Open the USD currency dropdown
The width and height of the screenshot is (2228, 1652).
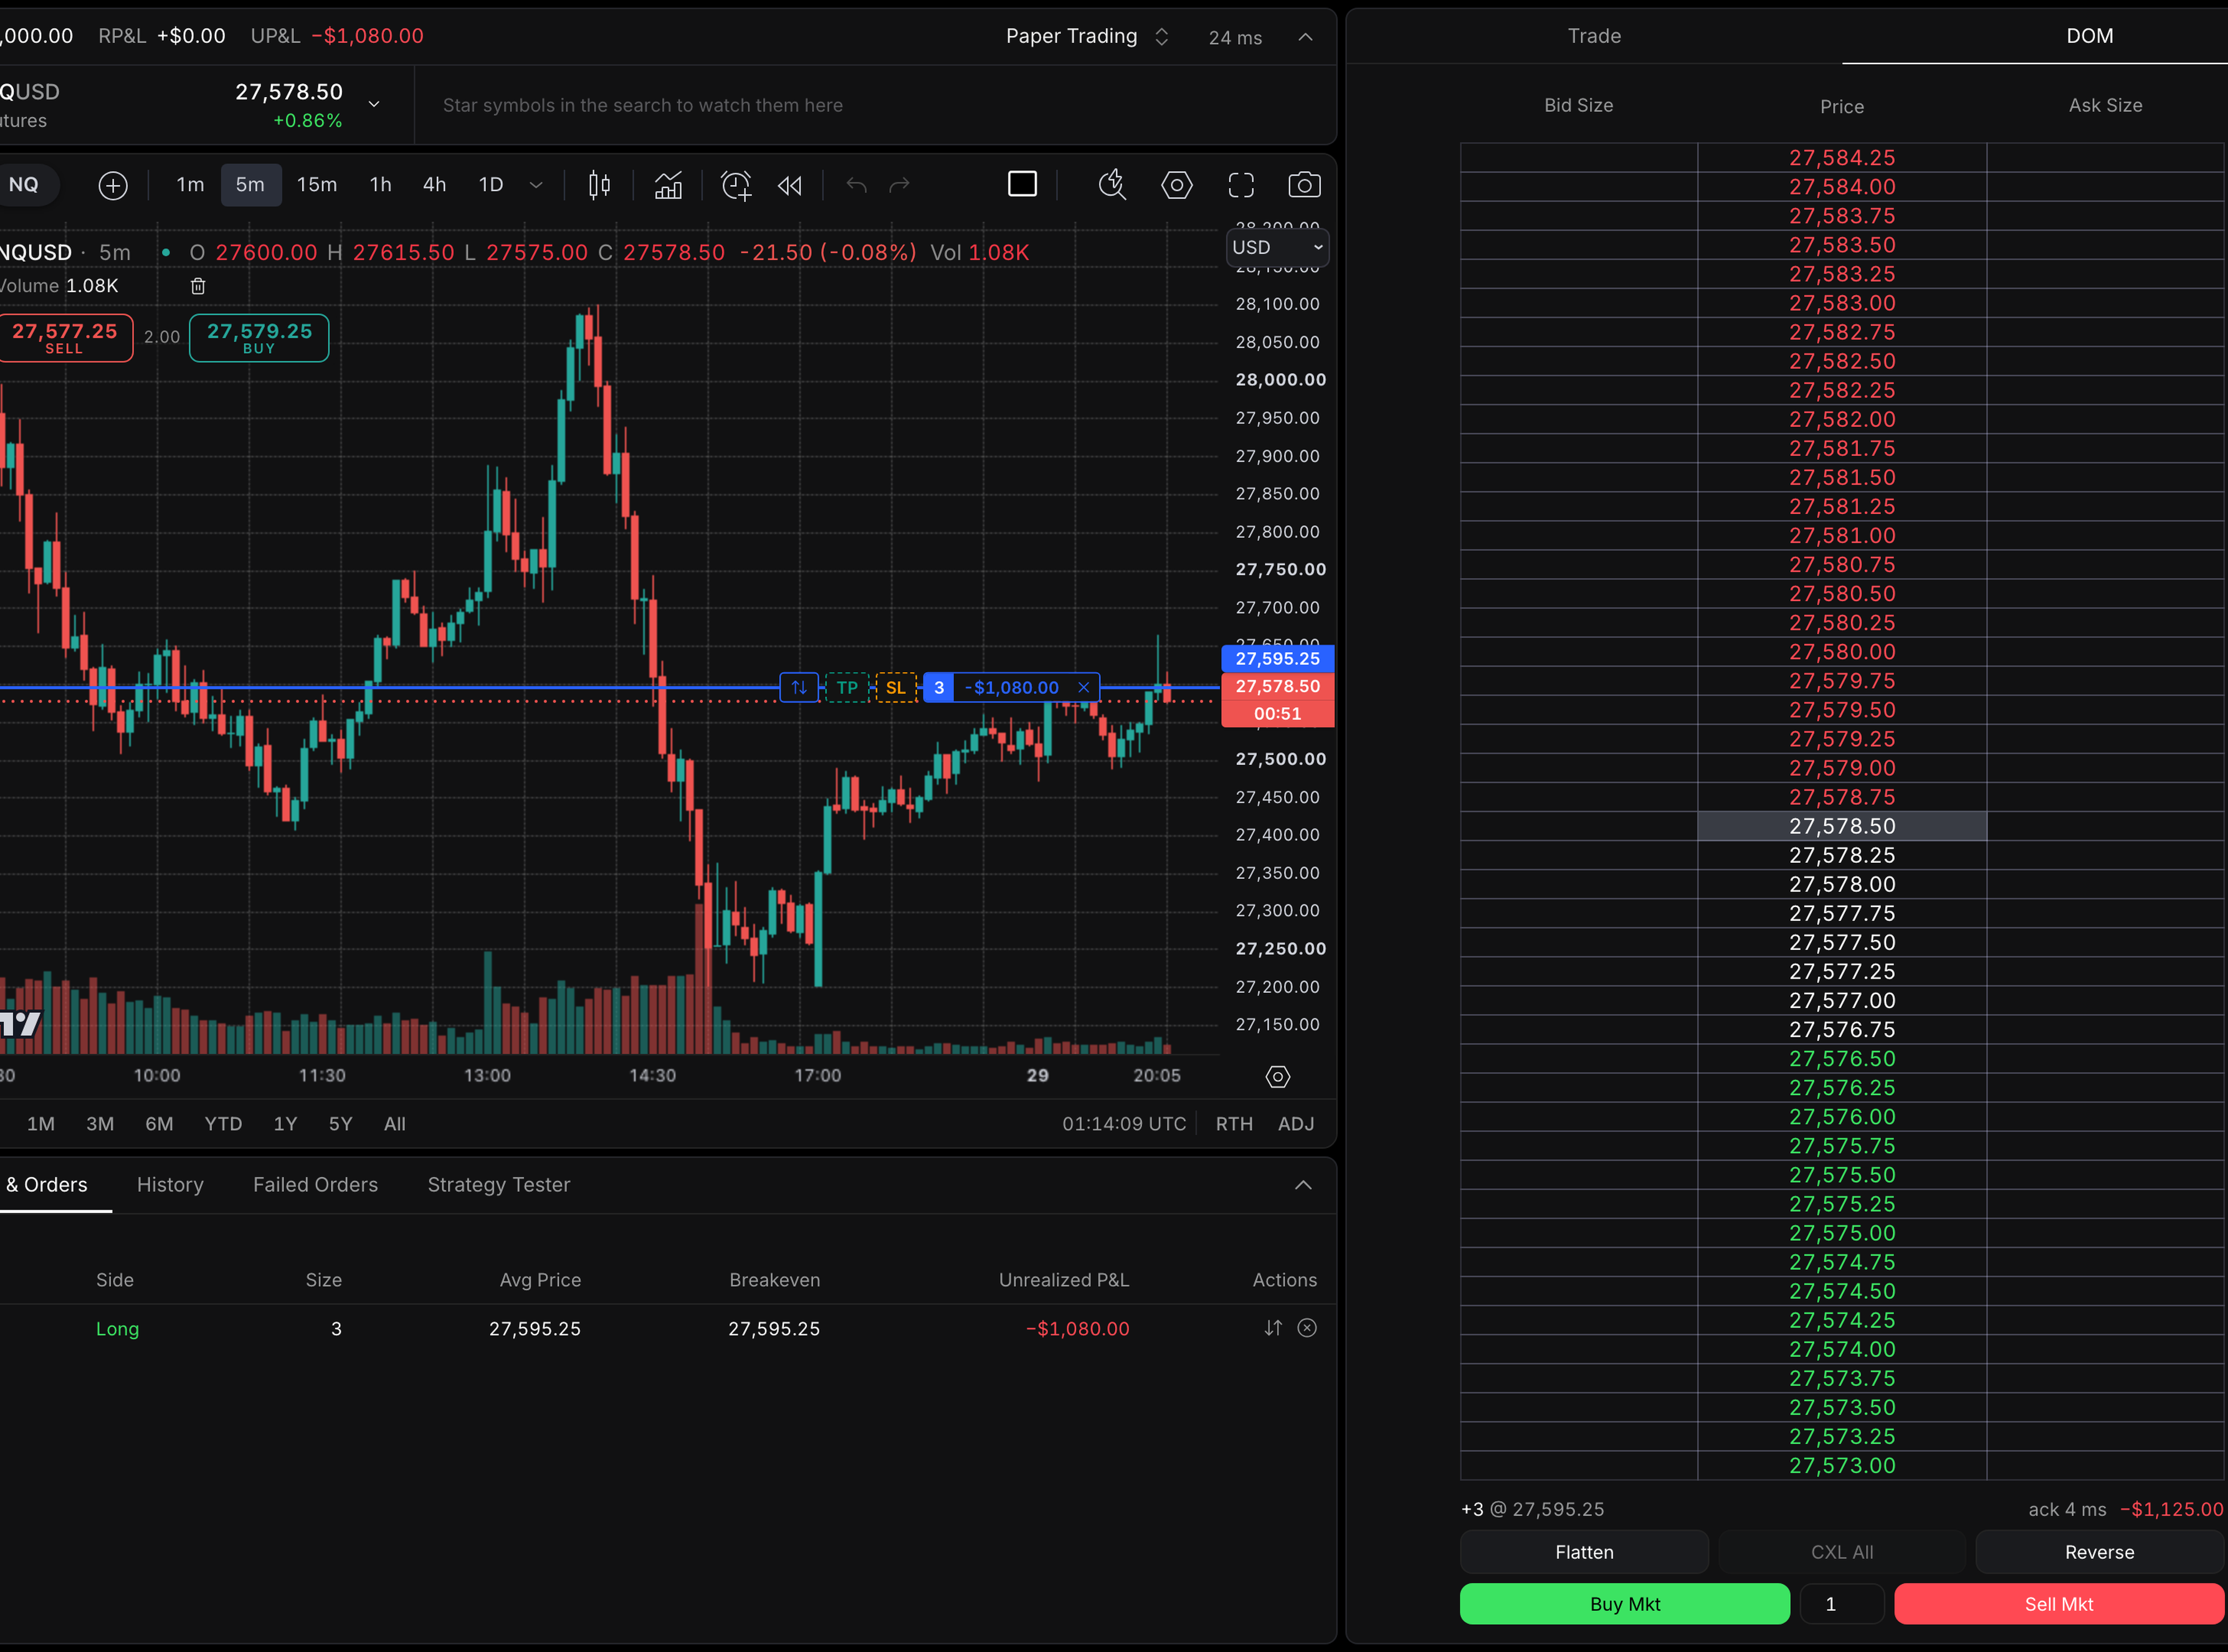[1278, 247]
